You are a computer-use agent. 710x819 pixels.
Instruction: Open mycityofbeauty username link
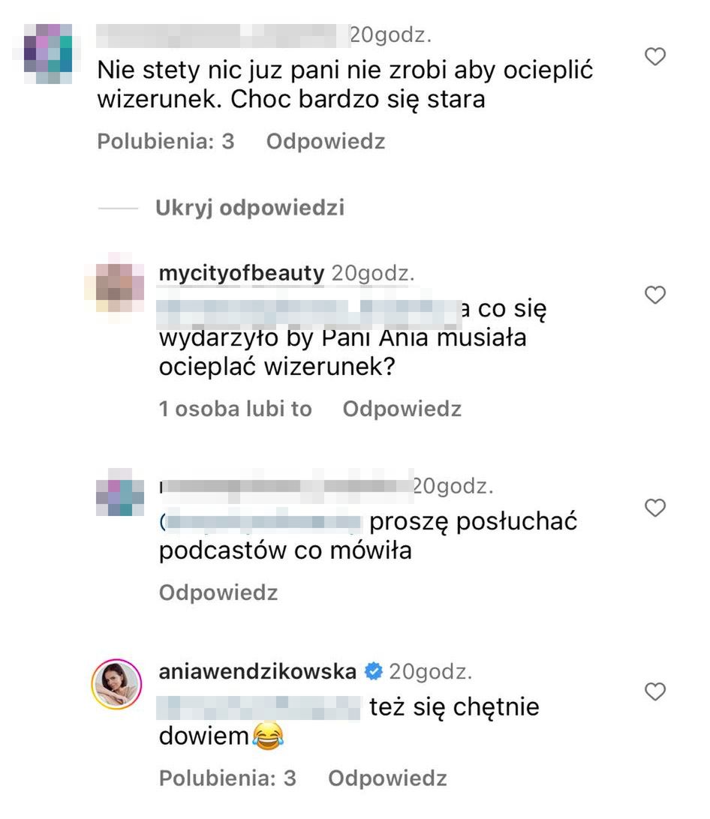pyautogui.click(x=242, y=274)
